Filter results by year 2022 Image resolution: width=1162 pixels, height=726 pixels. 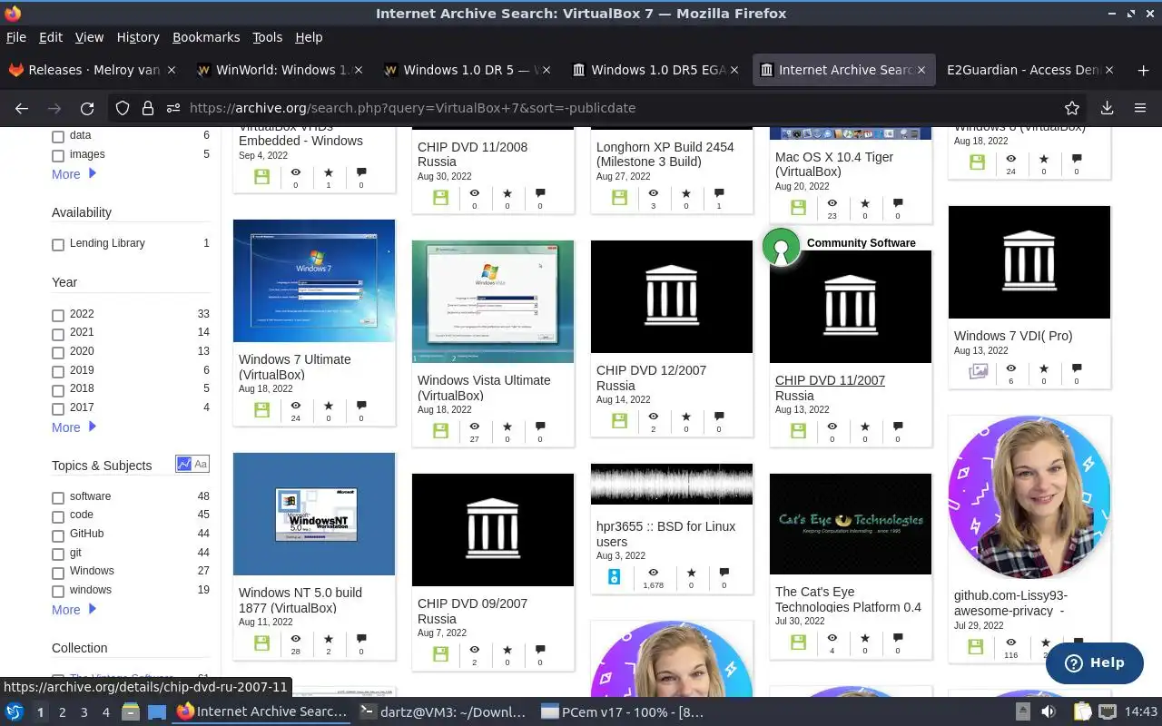tap(58, 316)
